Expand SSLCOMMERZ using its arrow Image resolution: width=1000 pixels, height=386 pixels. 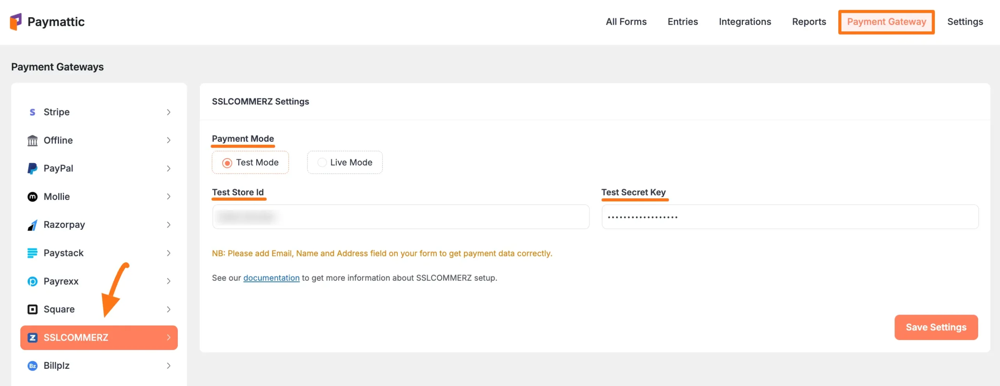pyautogui.click(x=169, y=337)
